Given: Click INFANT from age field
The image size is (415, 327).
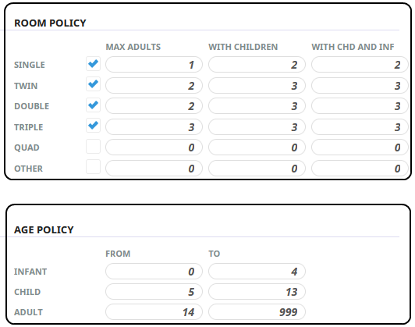Looking at the screenshot, I should [154, 272].
